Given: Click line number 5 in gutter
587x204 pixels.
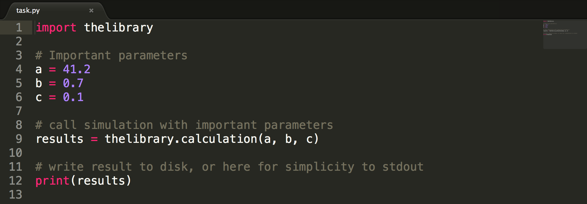Looking at the screenshot, I should (19, 83).
